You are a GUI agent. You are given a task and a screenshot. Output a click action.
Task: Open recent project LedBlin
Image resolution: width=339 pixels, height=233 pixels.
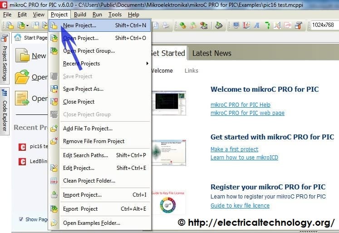click(x=33, y=161)
